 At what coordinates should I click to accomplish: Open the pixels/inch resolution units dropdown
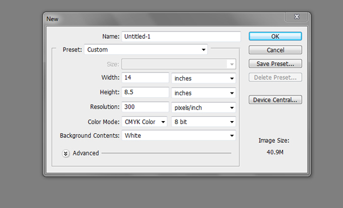204,107
